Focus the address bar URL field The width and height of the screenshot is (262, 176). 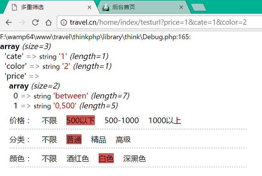[159, 22]
